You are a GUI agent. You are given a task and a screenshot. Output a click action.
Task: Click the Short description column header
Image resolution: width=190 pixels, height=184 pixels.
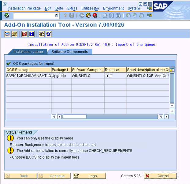(148, 70)
